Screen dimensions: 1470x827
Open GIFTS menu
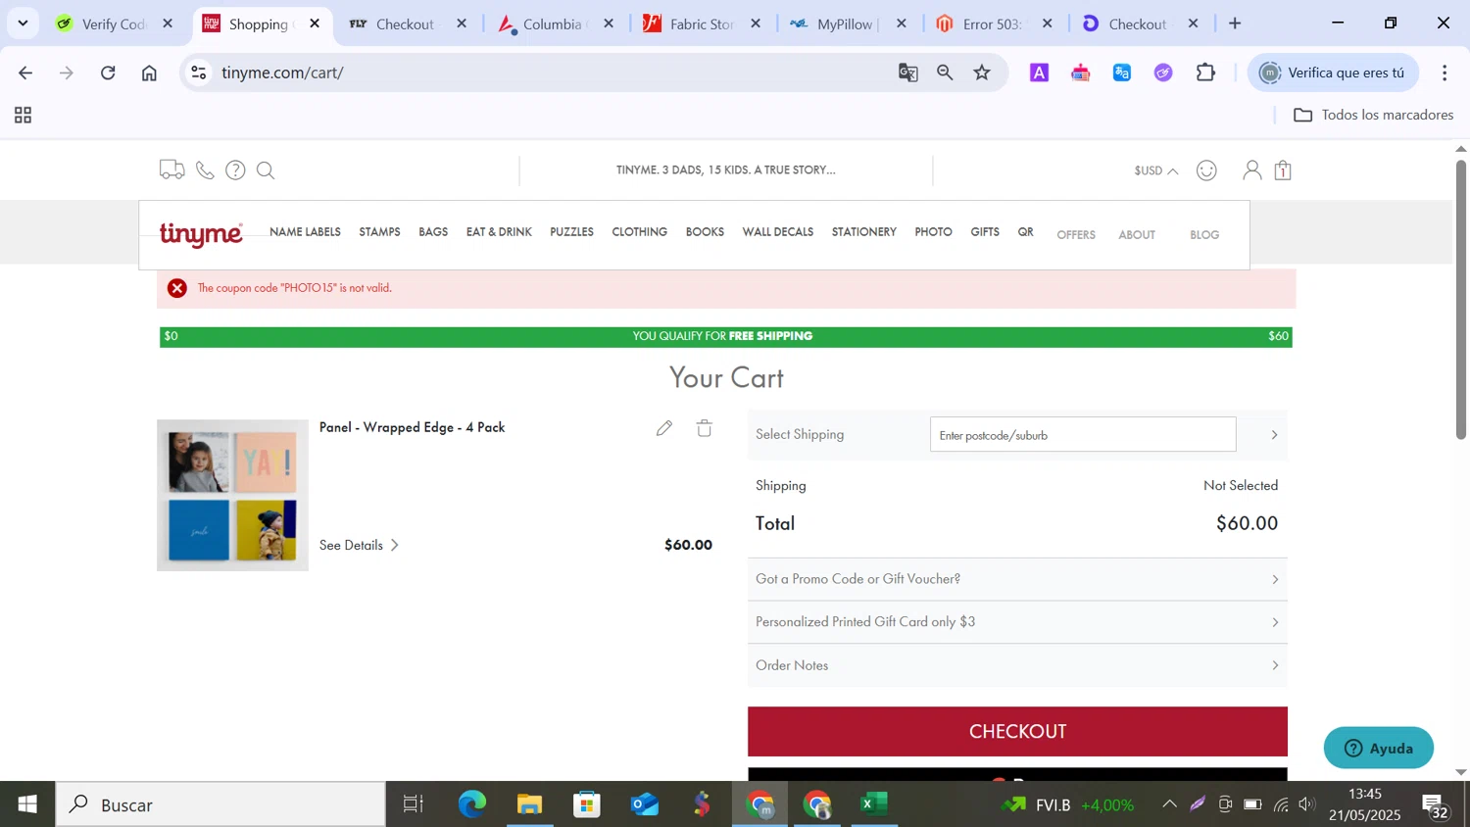[985, 232]
